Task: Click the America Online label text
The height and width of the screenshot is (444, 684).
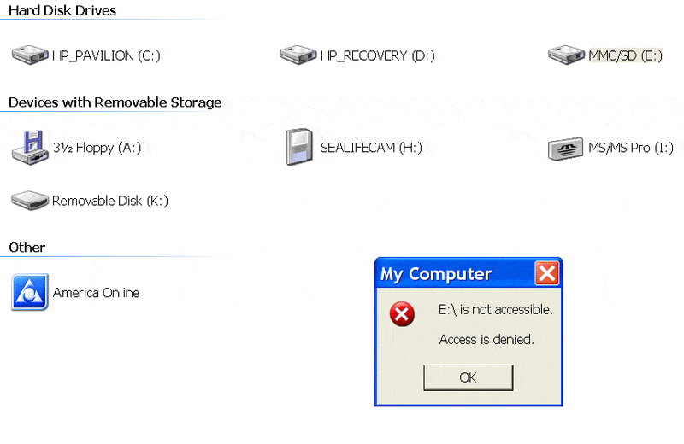Action: pos(96,292)
